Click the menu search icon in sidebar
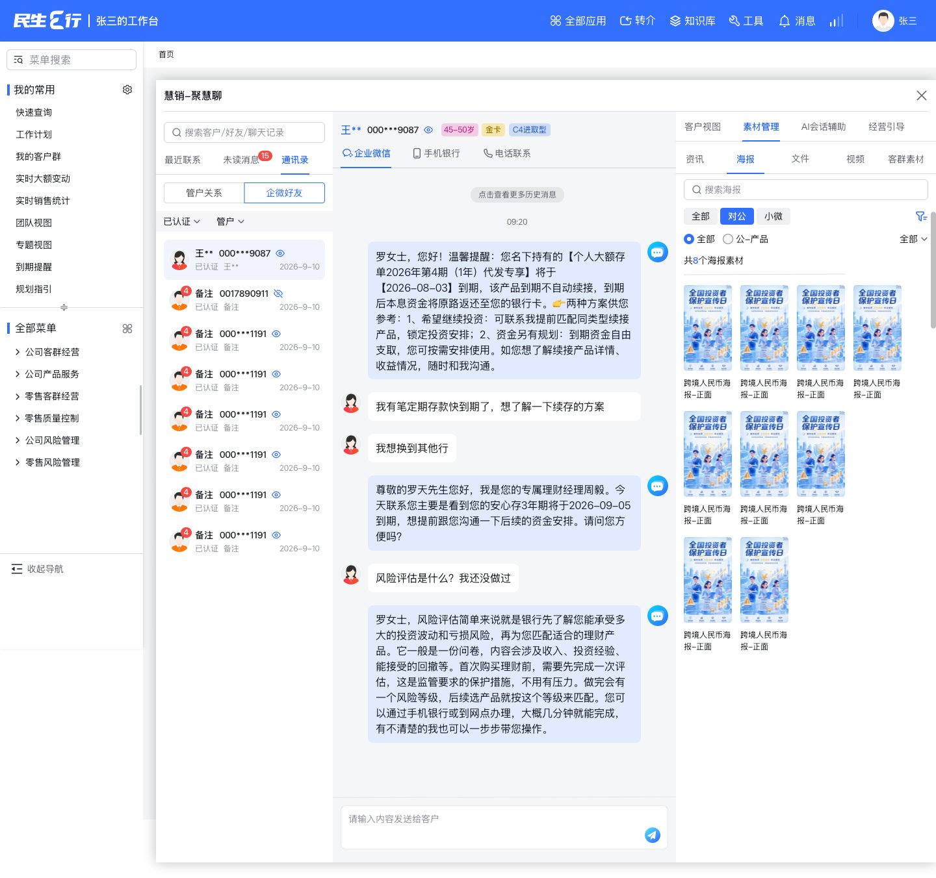 18,60
